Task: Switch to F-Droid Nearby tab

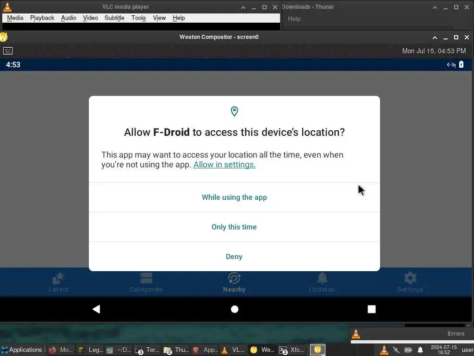Action: click(234, 282)
